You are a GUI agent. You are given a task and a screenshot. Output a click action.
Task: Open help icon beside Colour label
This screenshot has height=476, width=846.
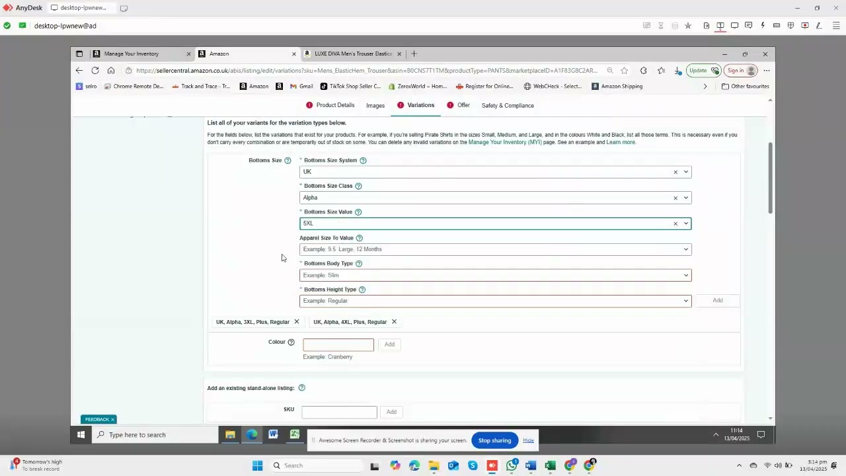click(291, 342)
